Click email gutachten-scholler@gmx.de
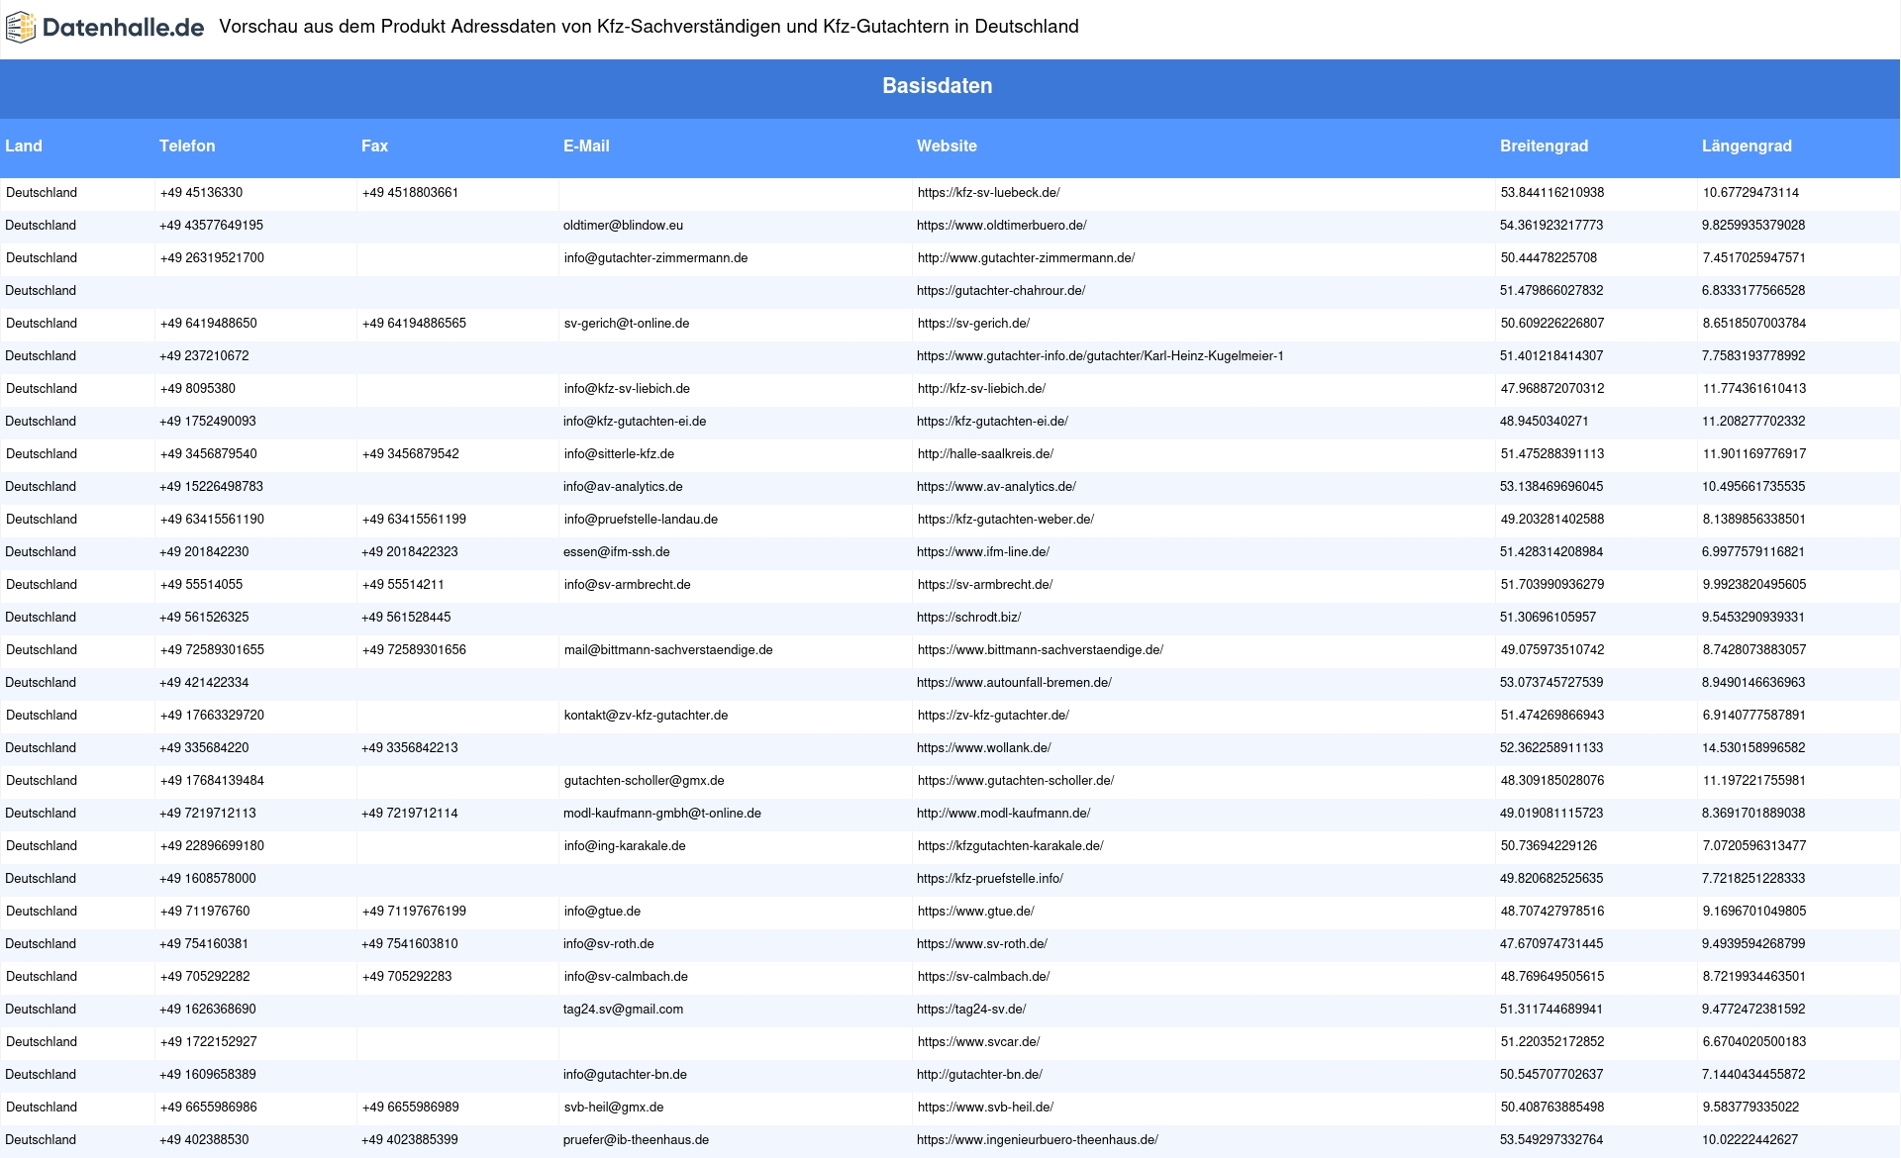Viewport: 1901px width, 1158px height. click(x=644, y=781)
